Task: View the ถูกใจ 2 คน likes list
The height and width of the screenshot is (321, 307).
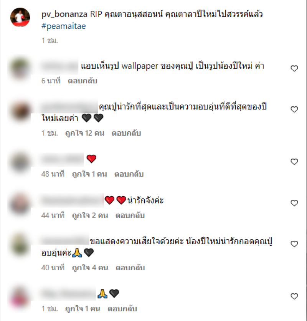Action: 90,215
